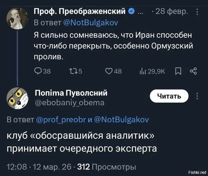Click the 312 Просмотры view count
Viewport: 208px width, 176px height.
coord(106,166)
